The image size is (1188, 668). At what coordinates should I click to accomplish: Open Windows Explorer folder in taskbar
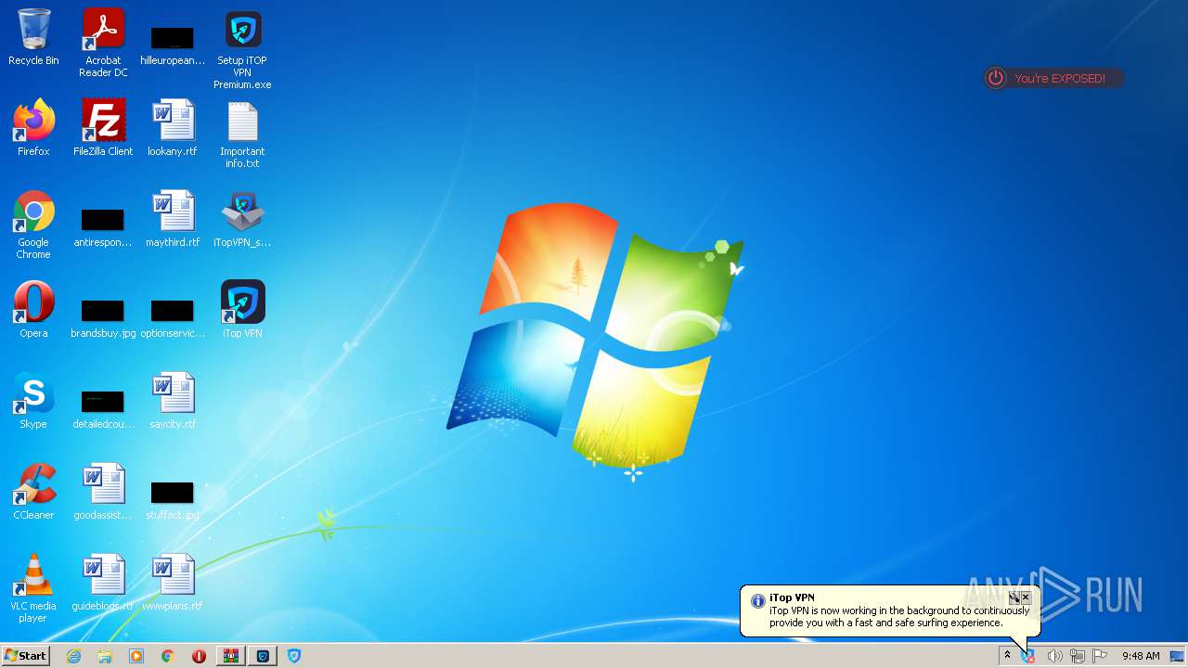pyautogui.click(x=105, y=656)
